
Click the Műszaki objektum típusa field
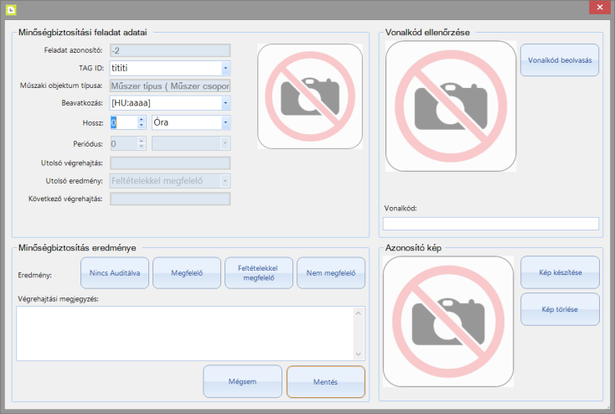coord(170,85)
